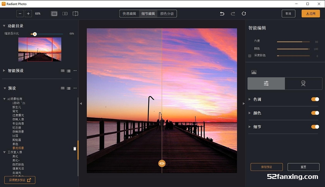Enable the 深度肤色 checkbox
This screenshot has height=187, width=325.
point(250,56)
